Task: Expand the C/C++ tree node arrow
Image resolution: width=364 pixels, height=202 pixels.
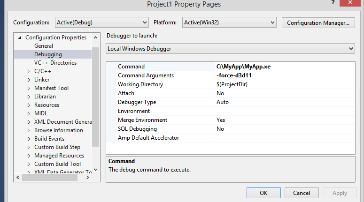Action: (x=29, y=71)
